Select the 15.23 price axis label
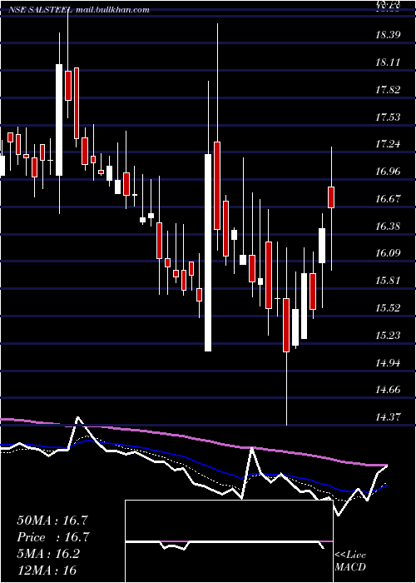 click(388, 336)
